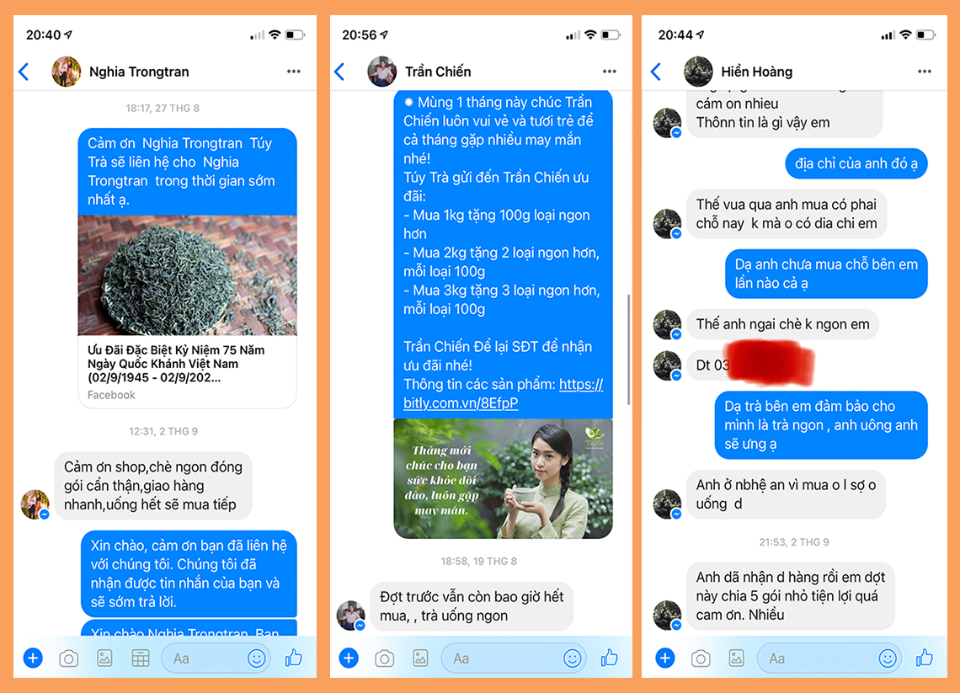Tap the plus icon in Nghia Trongtran chat
This screenshot has height=693, width=960.
(33, 658)
